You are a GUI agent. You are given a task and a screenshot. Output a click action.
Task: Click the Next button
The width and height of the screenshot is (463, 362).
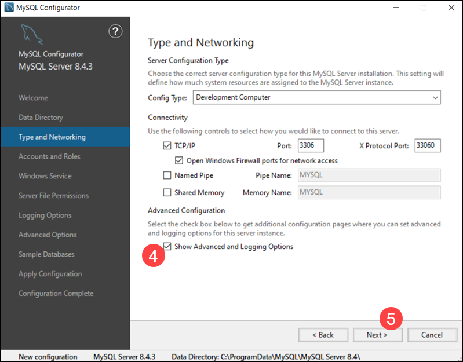click(377, 335)
